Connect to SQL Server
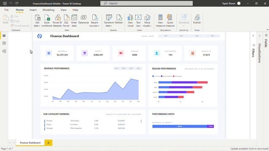Screen dimensions: 269x151 pos(66,21)
